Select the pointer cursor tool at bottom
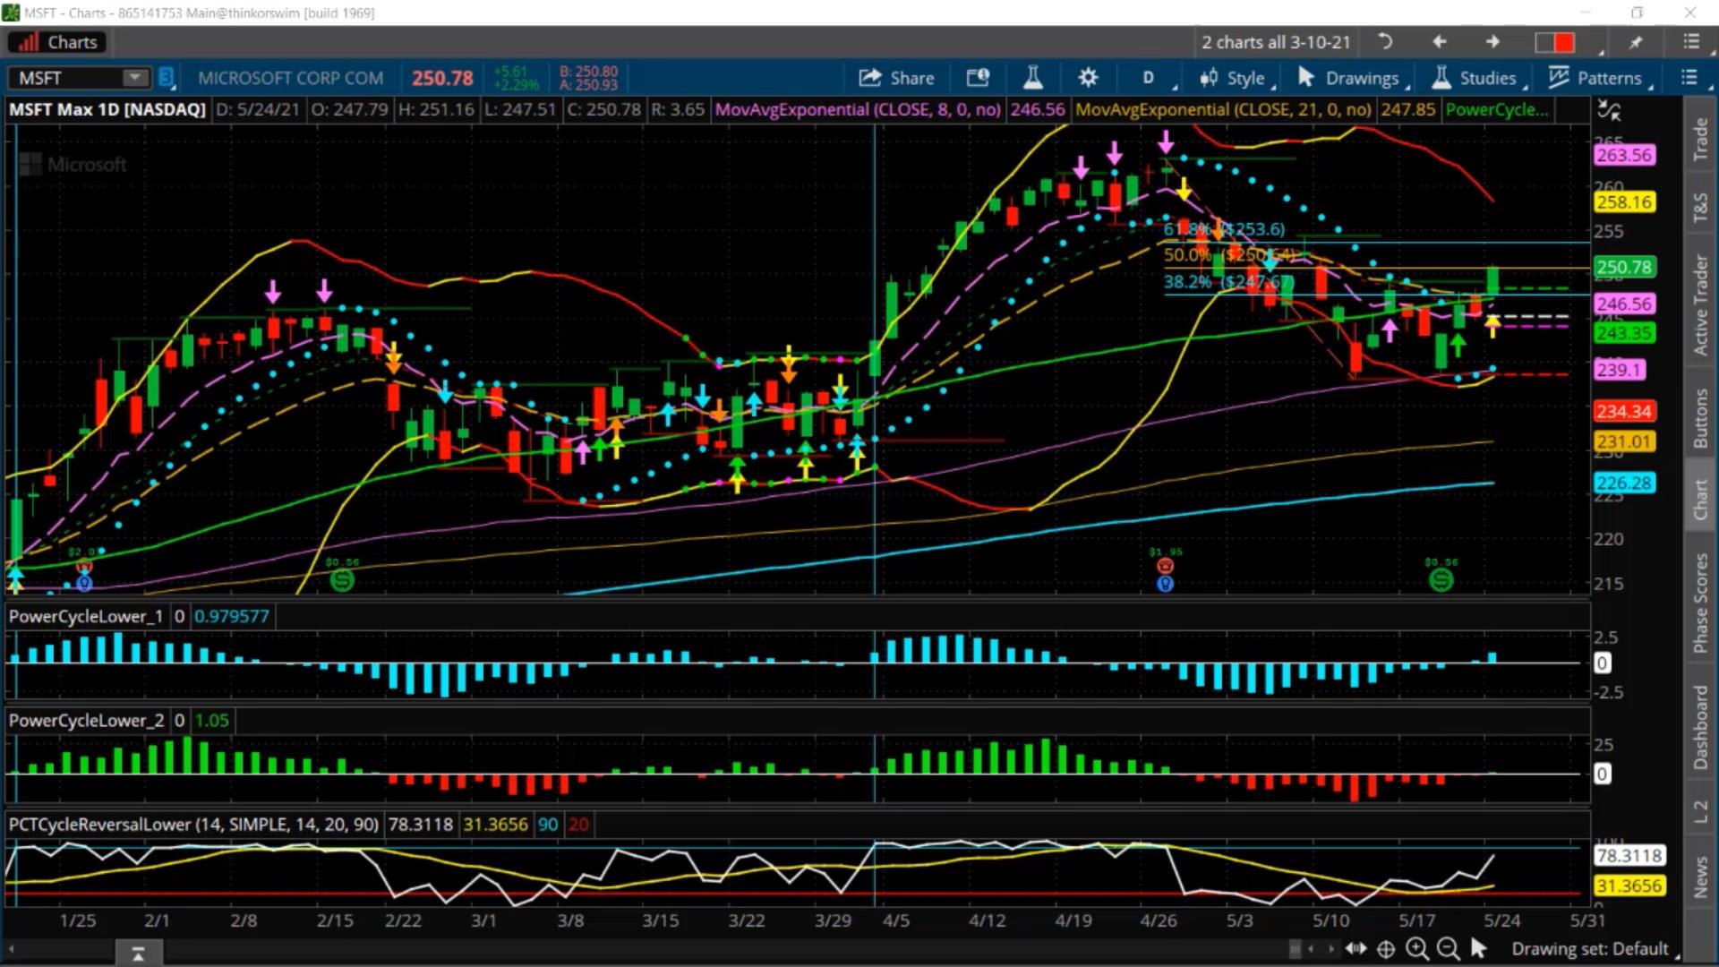Viewport: 1719px width, 967px height. (x=1478, y=948)
